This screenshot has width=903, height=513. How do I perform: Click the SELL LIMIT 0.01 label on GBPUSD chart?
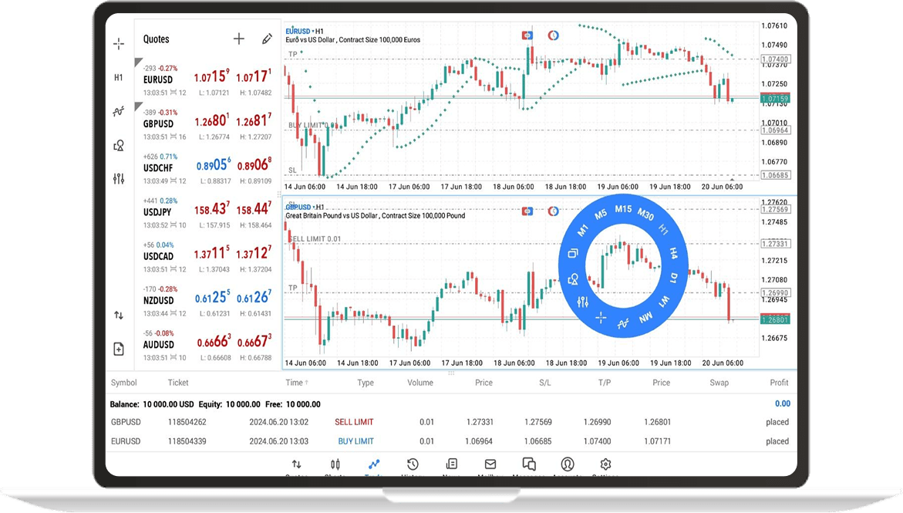(315, 238)
